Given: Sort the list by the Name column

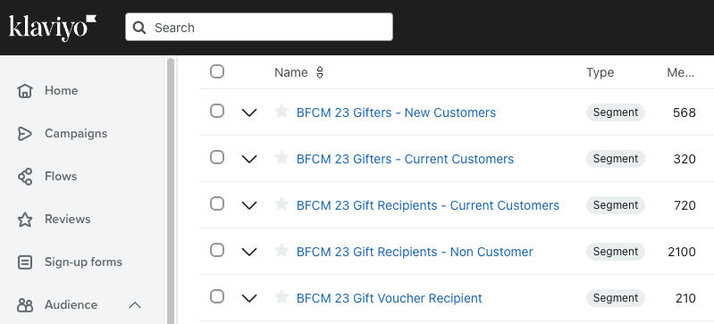Looking at the screenshot, I should (320, 72).
